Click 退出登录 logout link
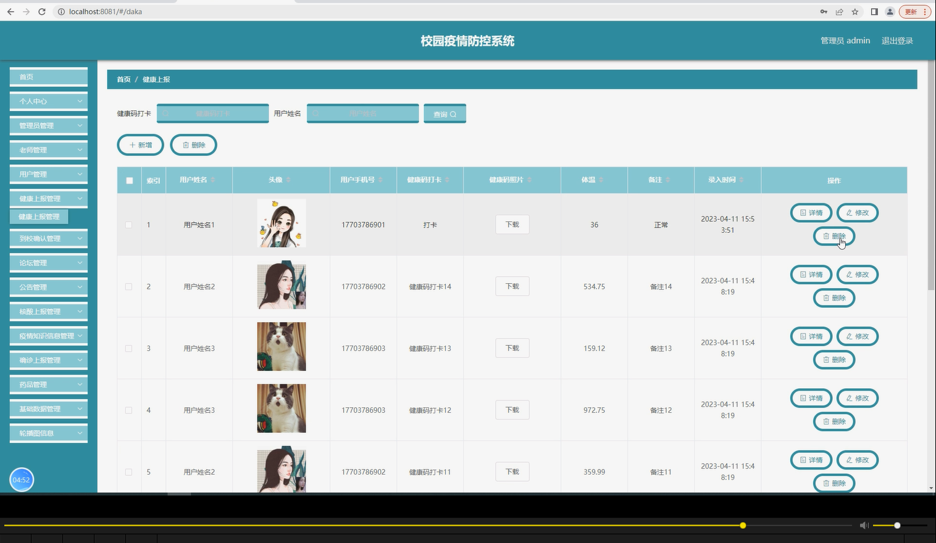 pyautogui.click(x=897, y=41)
